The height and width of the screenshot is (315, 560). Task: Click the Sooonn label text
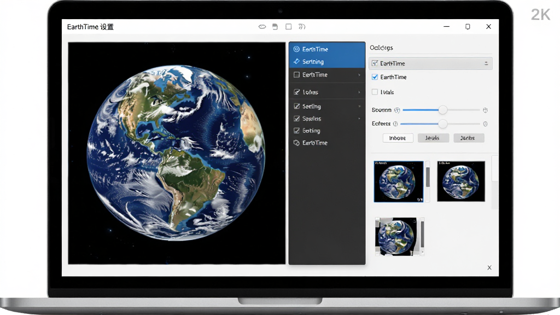pyautogui.click(x=381, y=110)
